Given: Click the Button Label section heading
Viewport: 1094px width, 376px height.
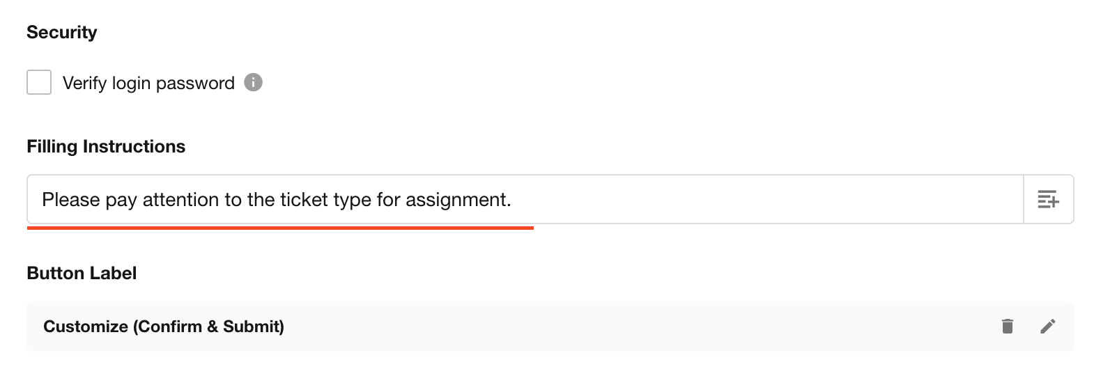Looking at the screenshot, I should [82, 273].
